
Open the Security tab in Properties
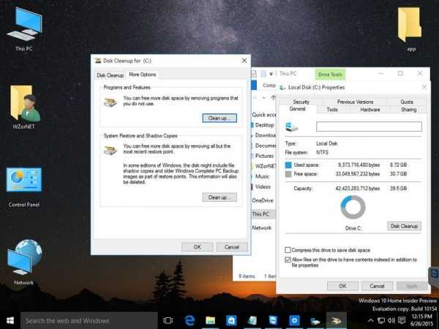301,102
